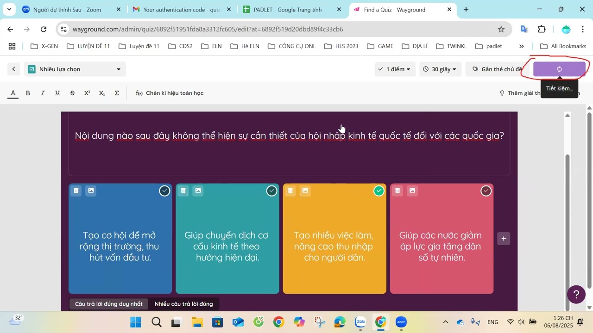Viewport: 593px width, 333px height.
Task: Delete the blue answer option
Action: [76, 191]
